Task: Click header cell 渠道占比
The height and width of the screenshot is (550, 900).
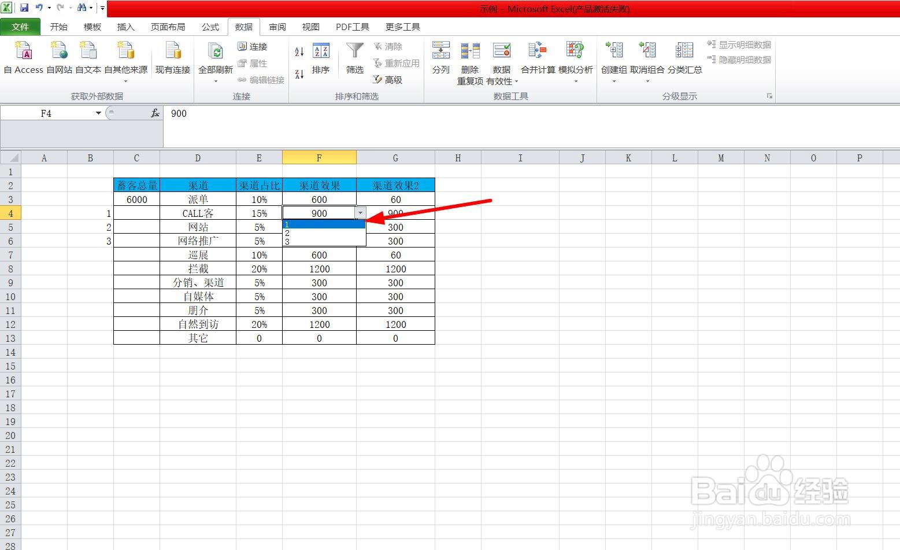Action: (259, 185)
